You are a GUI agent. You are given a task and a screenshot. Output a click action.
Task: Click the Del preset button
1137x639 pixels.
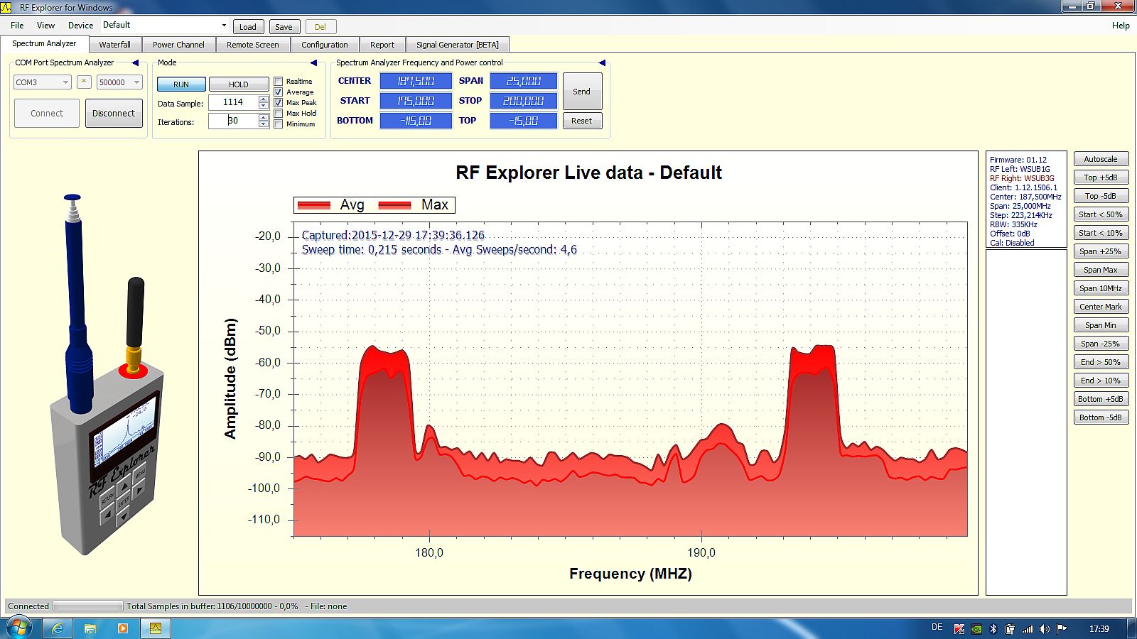pos(320,27)
